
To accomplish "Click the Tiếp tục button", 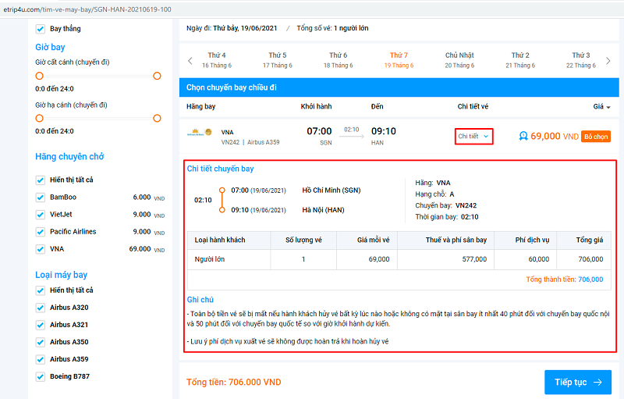I will (578, 383).
